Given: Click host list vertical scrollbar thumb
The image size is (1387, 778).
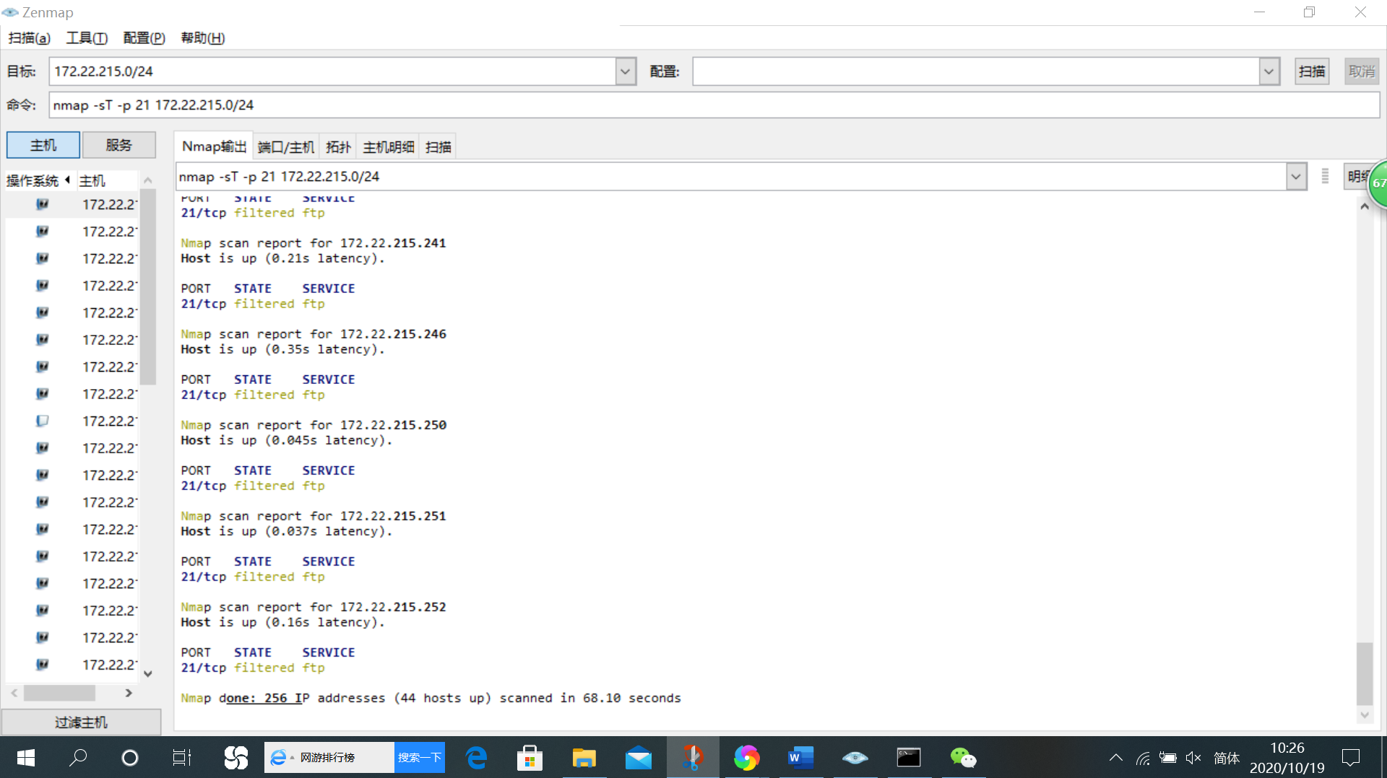Looking at the screenshot, I should pyautogui.click(x=148, y=287).
